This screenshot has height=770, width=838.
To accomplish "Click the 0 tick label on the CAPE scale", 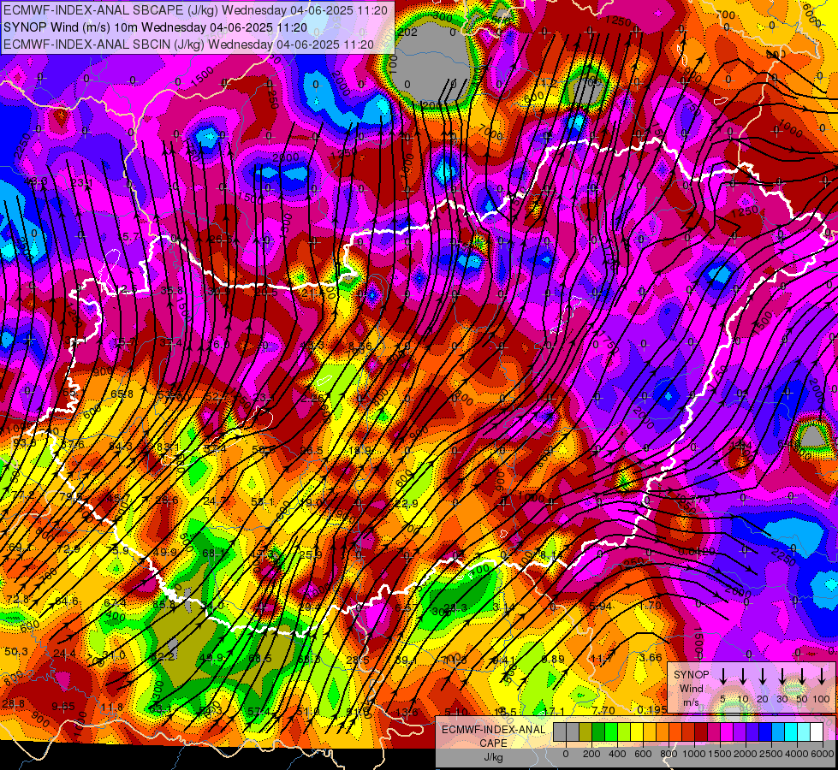I will point(566,754).
